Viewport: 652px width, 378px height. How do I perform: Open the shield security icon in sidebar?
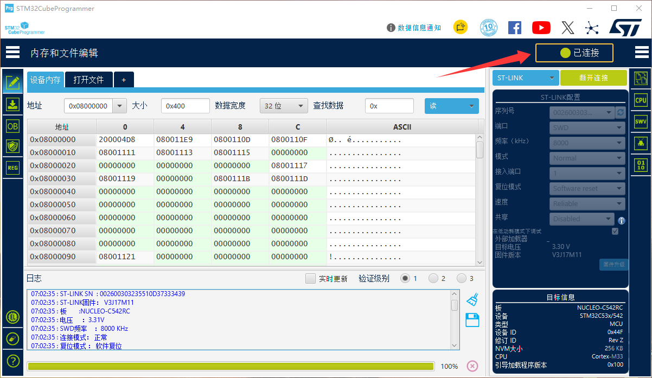12,146
